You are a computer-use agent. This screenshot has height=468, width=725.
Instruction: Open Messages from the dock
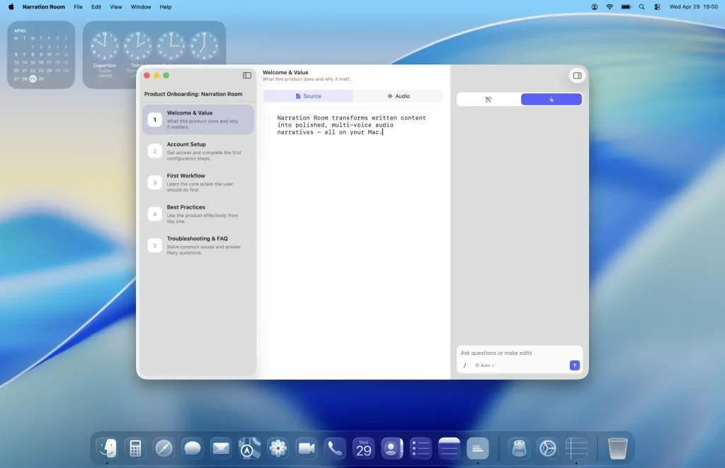point(193,448)
